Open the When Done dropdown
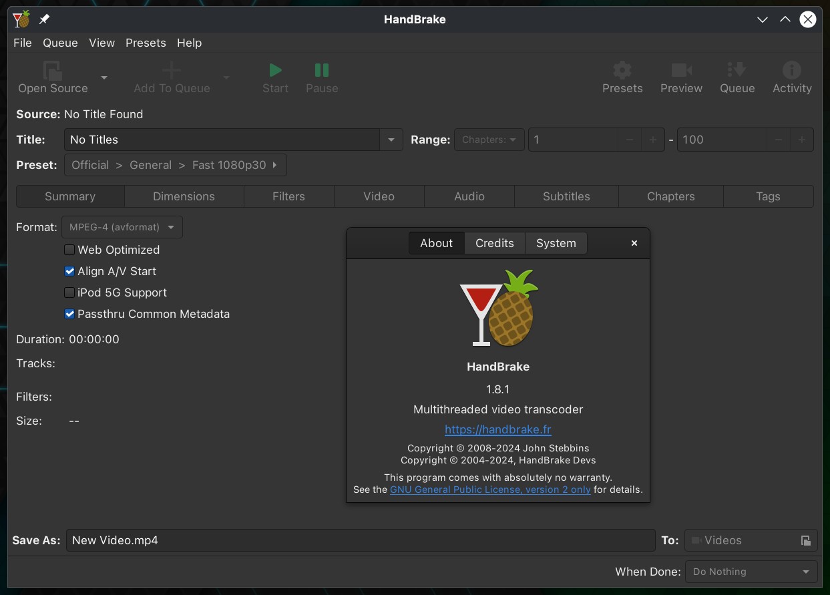This screenshot has height=595, width=830. click(751, 572)
